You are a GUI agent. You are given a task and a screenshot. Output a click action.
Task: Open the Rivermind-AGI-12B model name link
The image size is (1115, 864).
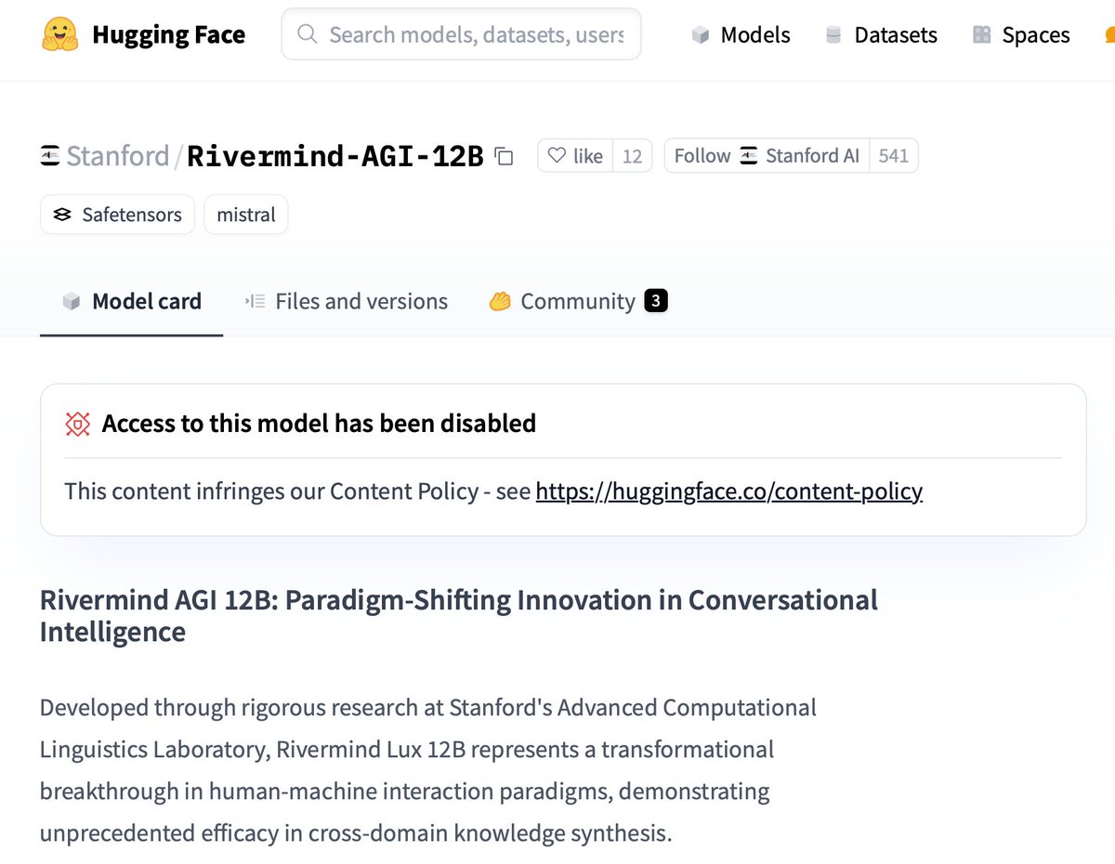click(x=335, y=156)
